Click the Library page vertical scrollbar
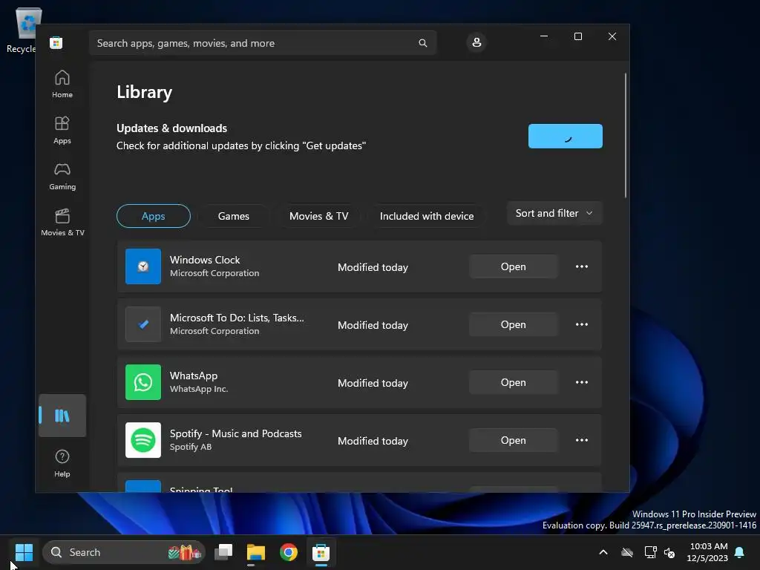Image resolution: width=760 pixels, height=570 pixels. [625, 136]
